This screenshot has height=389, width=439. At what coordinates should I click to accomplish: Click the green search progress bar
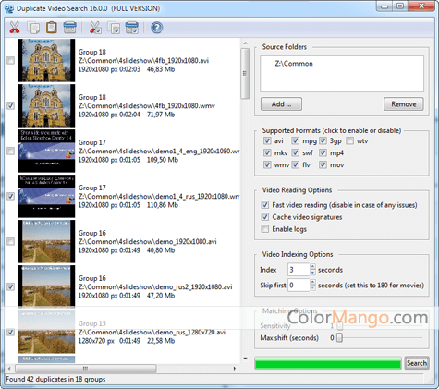point(328,363)
